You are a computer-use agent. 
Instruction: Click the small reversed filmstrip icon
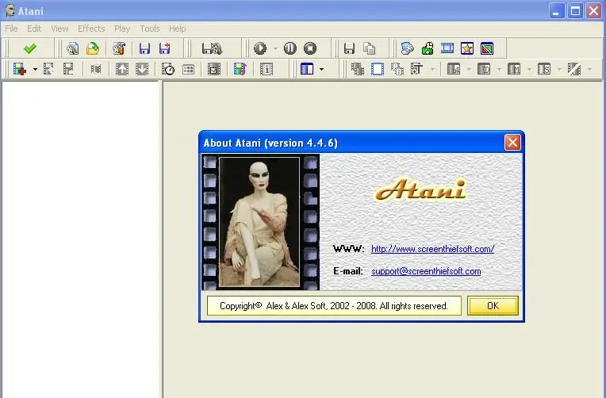coord(96,69)
